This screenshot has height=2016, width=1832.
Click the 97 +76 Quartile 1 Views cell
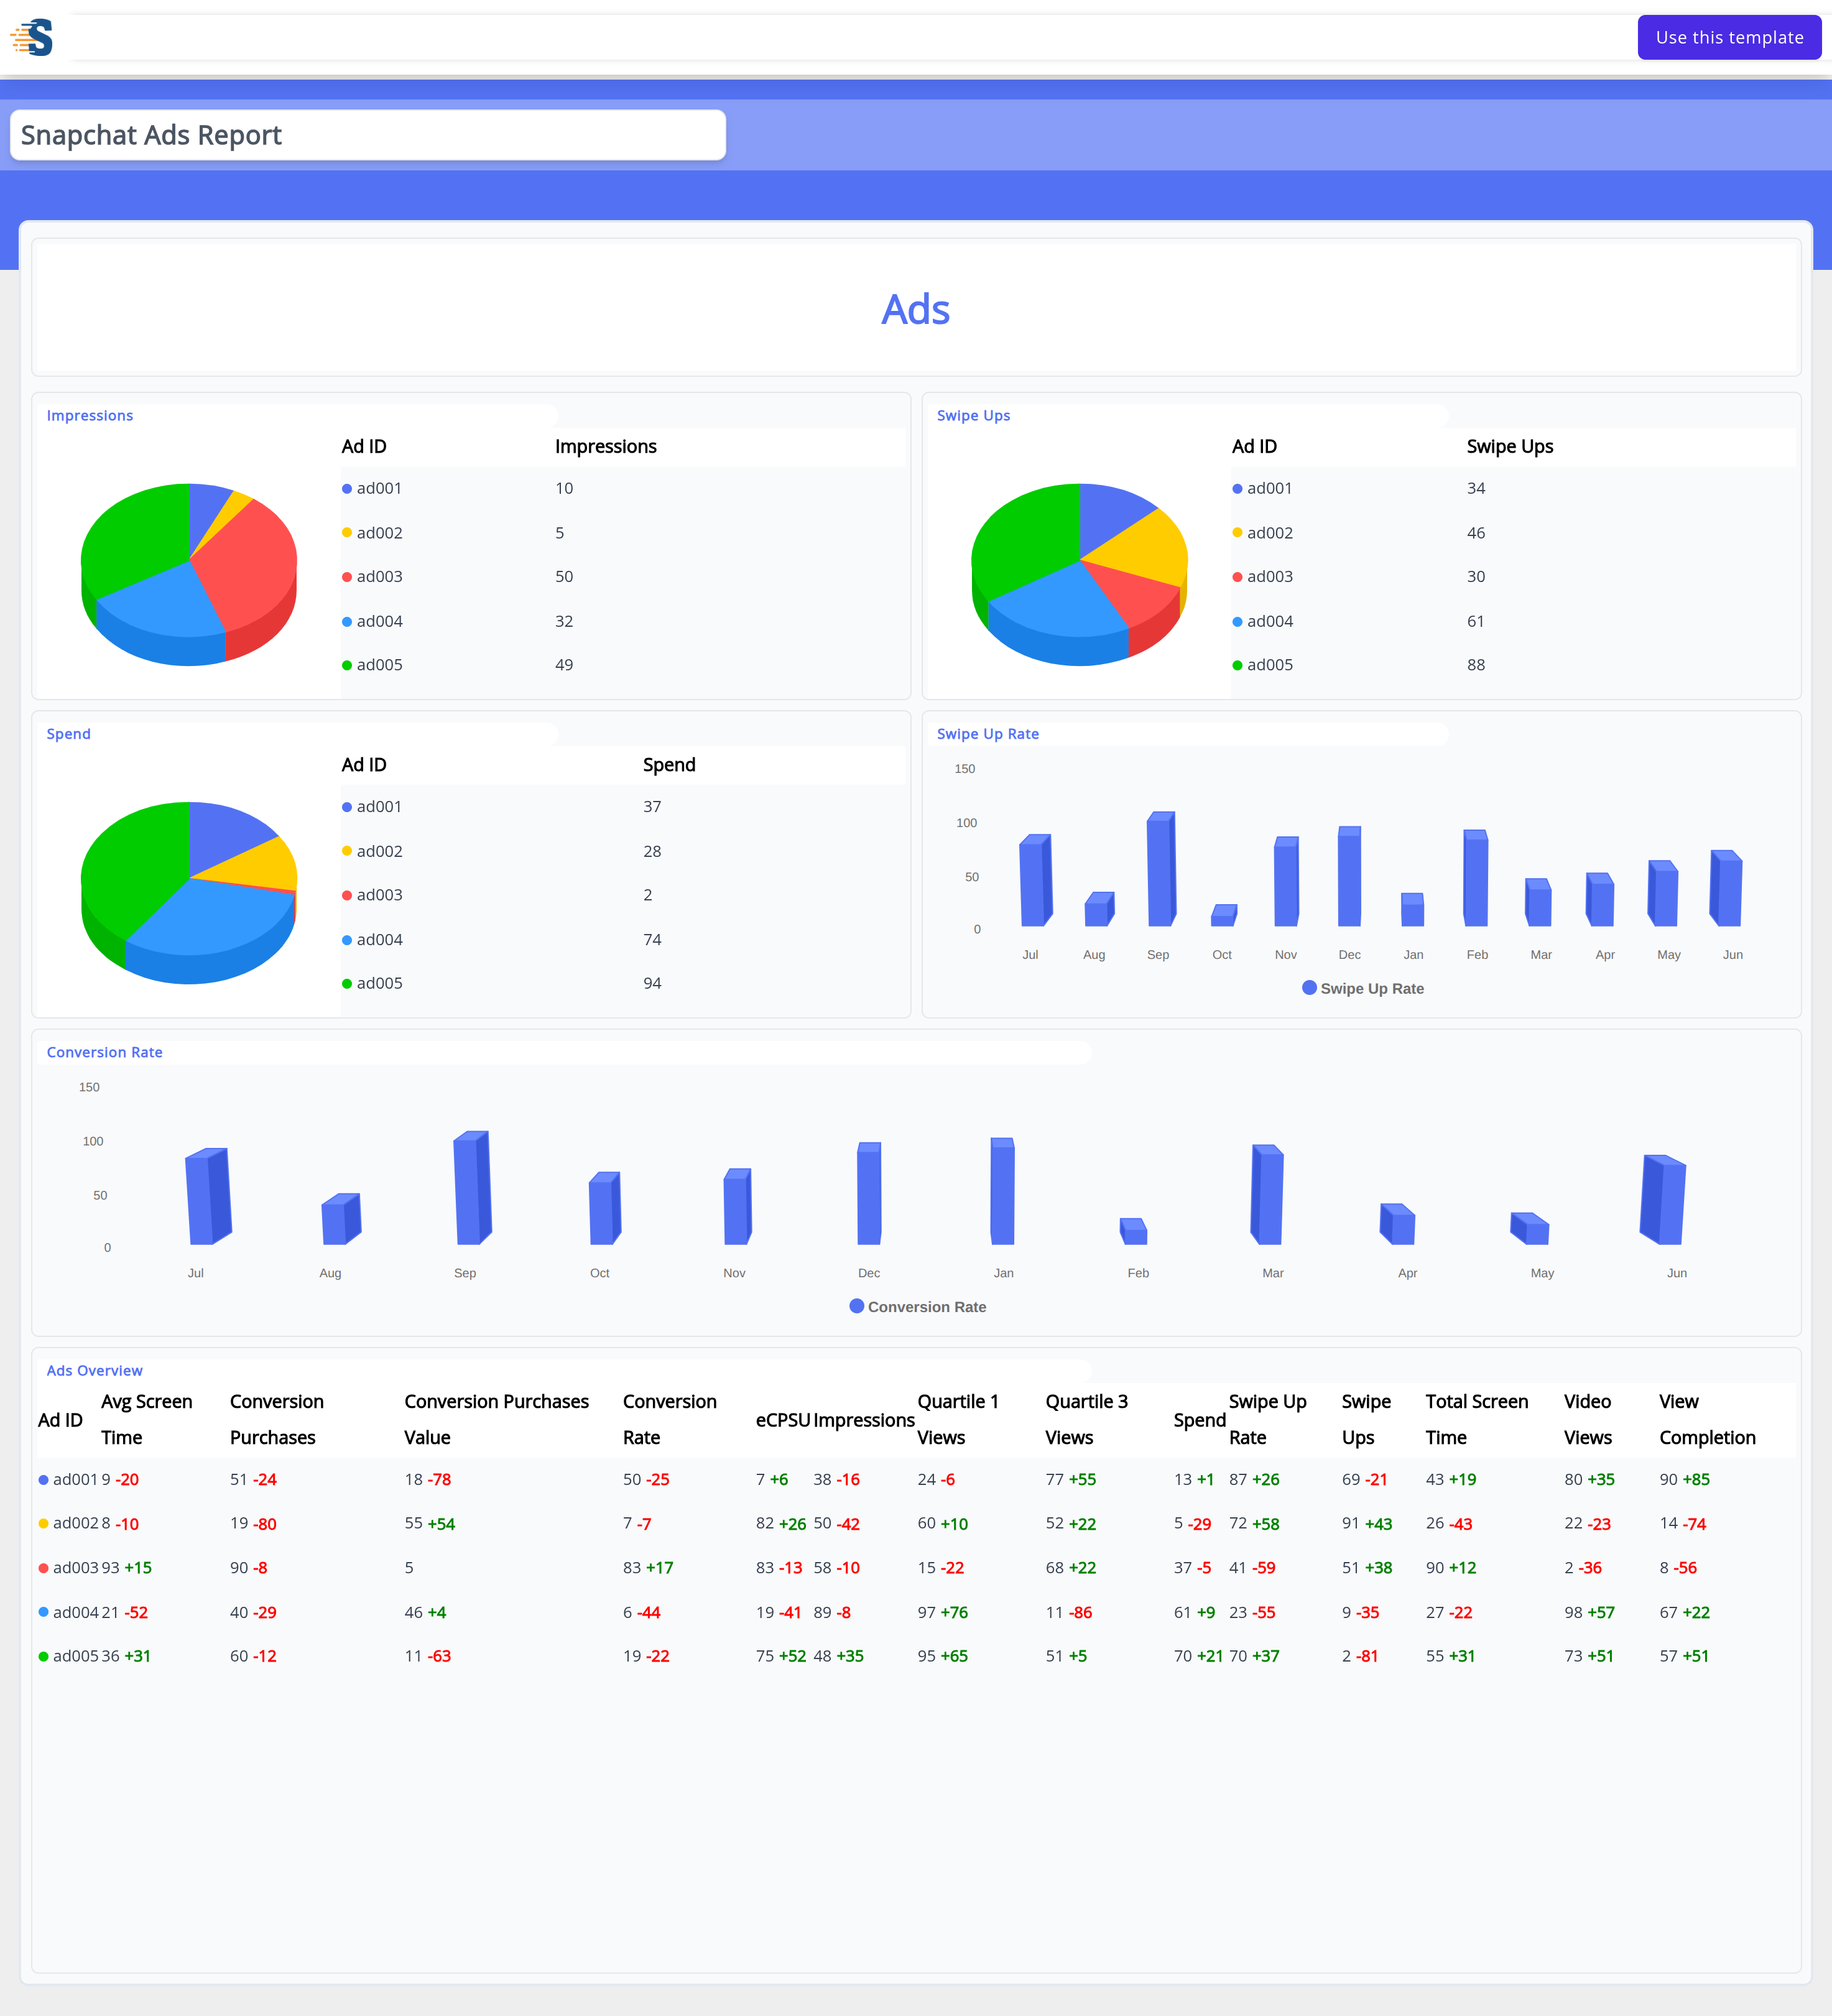(943, 1612)
